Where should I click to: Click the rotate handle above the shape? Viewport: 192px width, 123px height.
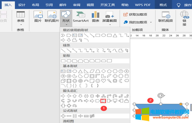[x=161, y=96]
